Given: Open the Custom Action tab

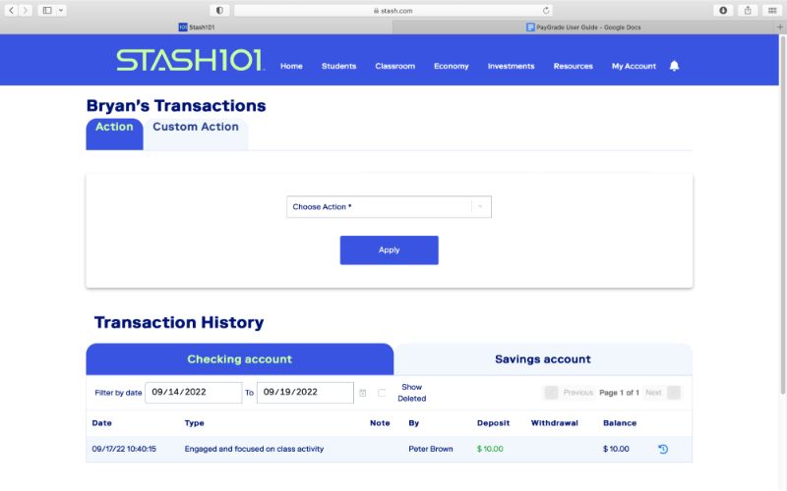Looking at the screenshot, I should [x=195, y=127].
